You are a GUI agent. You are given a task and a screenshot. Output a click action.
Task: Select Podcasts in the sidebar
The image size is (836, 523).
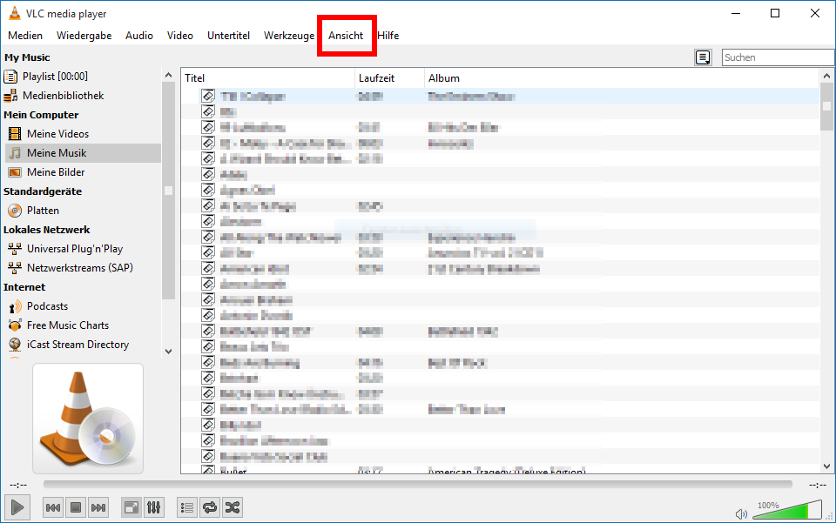(47, 306)
